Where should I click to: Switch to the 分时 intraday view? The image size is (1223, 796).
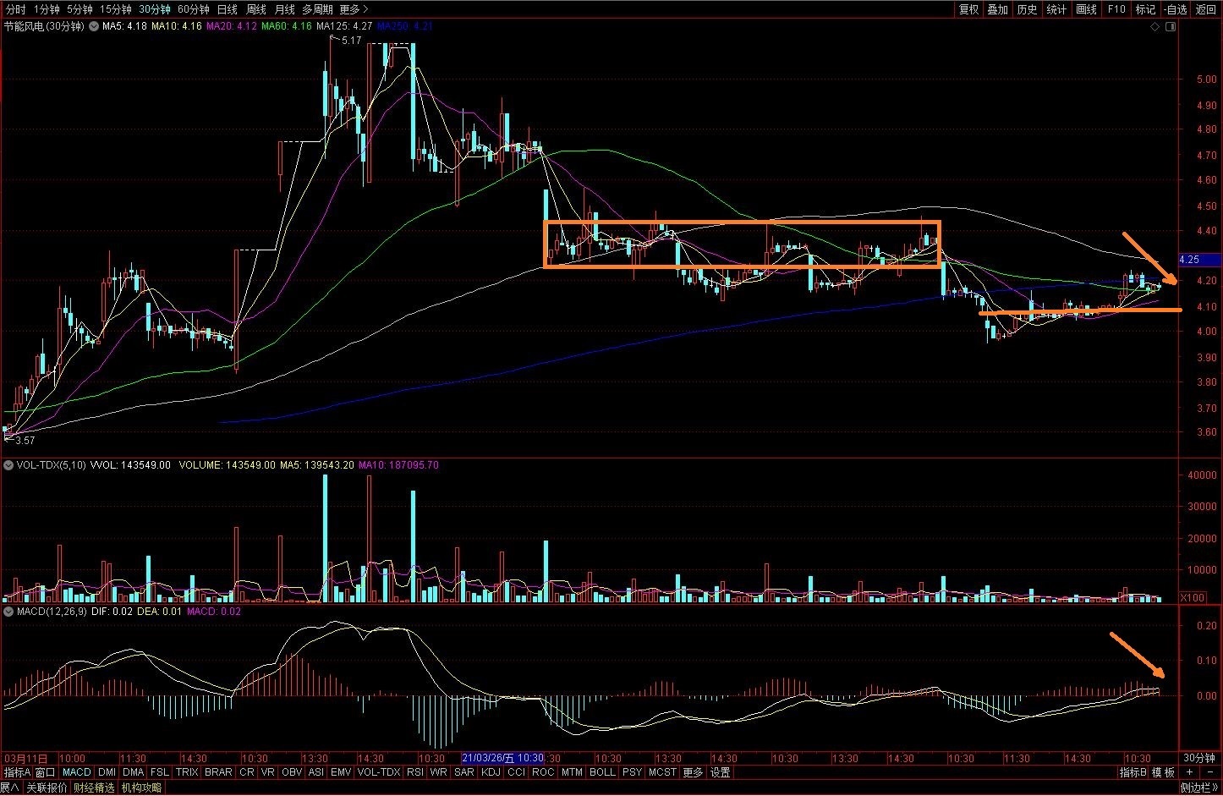tap(15, 9)
